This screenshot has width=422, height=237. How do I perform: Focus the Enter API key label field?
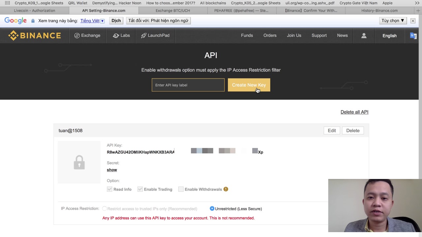pos(188,85)
